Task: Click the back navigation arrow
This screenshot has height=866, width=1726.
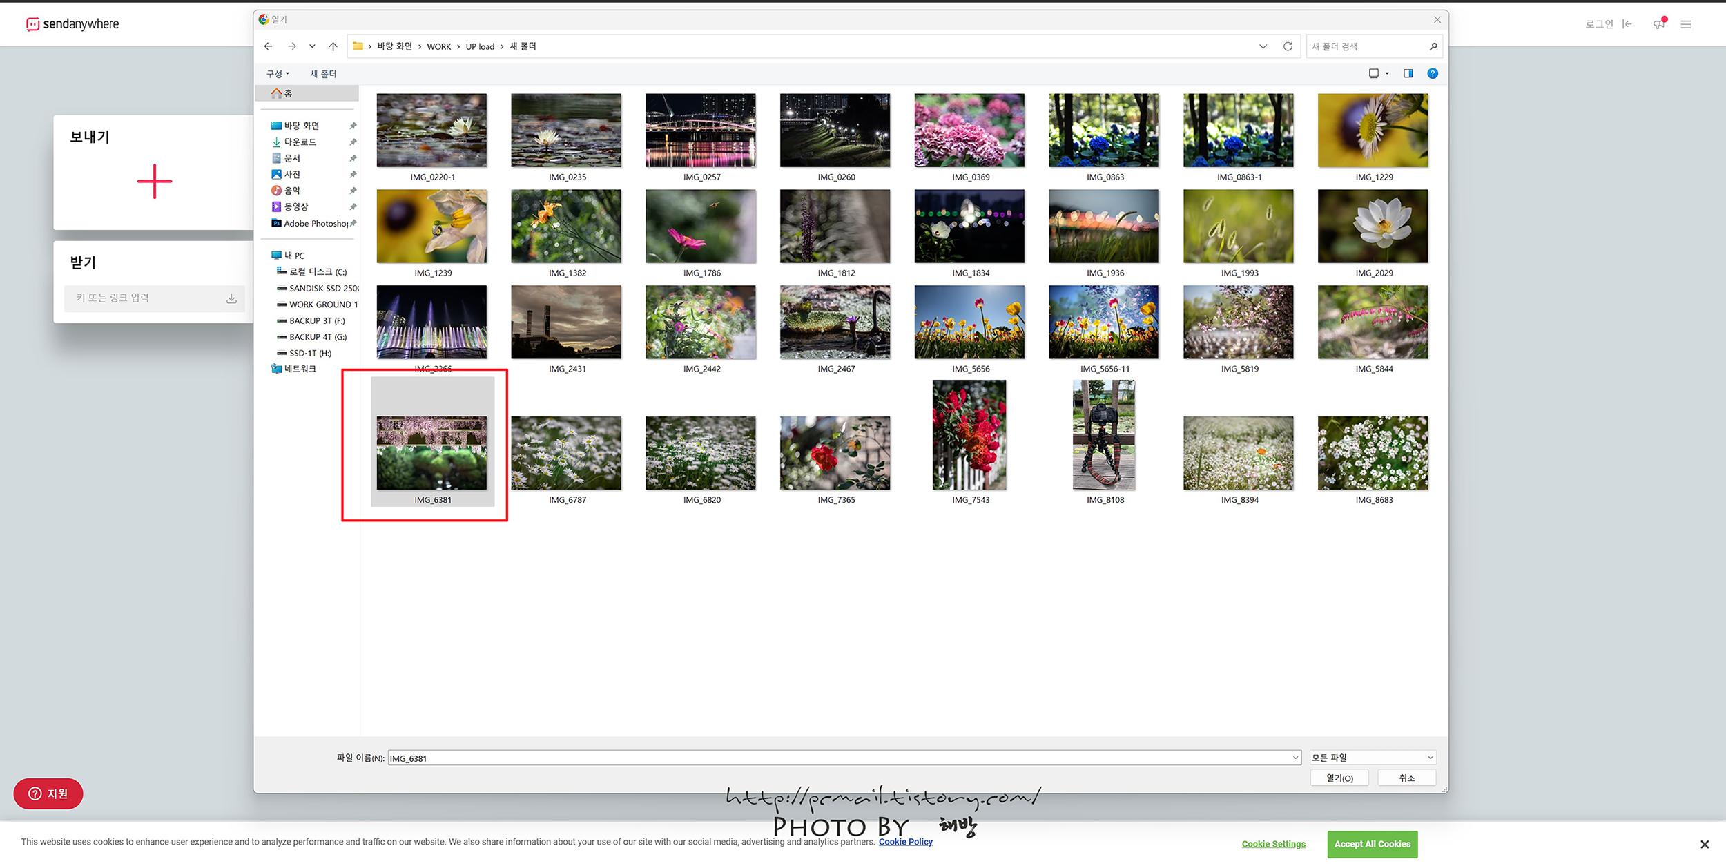Action: pos(268,46)
